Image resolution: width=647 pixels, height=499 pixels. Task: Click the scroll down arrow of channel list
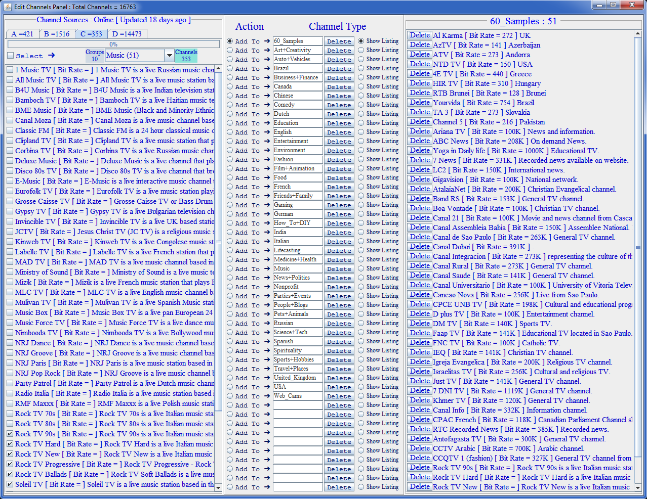click(x=218, y=487)
